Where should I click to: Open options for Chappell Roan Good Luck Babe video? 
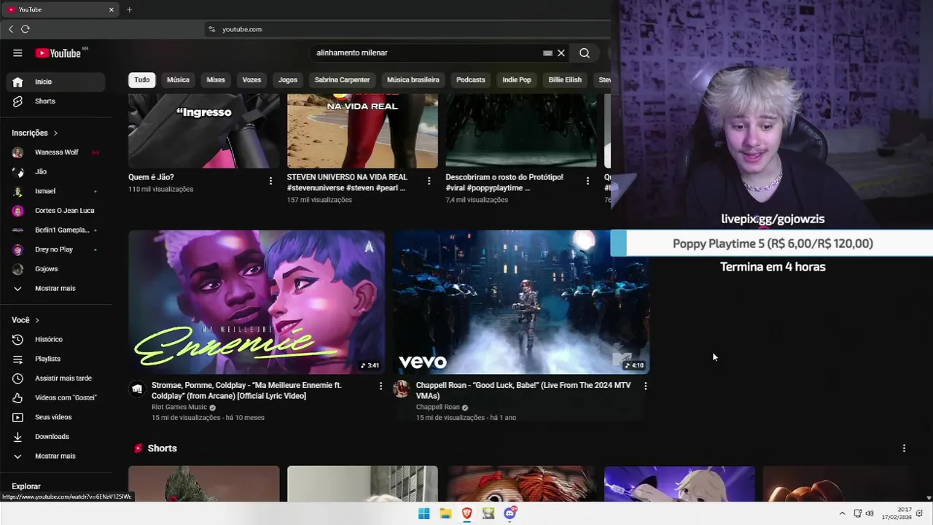pyautogui.click(x=645, y=386)
